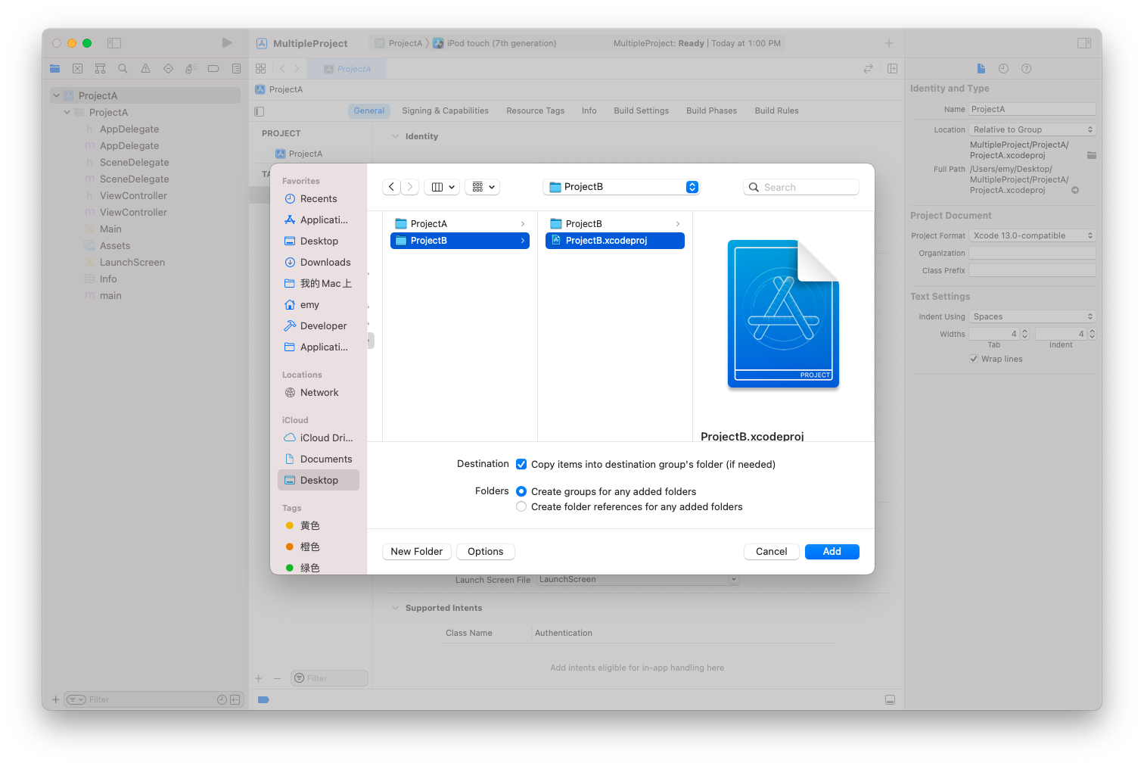Select Network under Locations
The height and width of the screenshot is (766, 1144).
click(x=318, y=393)
